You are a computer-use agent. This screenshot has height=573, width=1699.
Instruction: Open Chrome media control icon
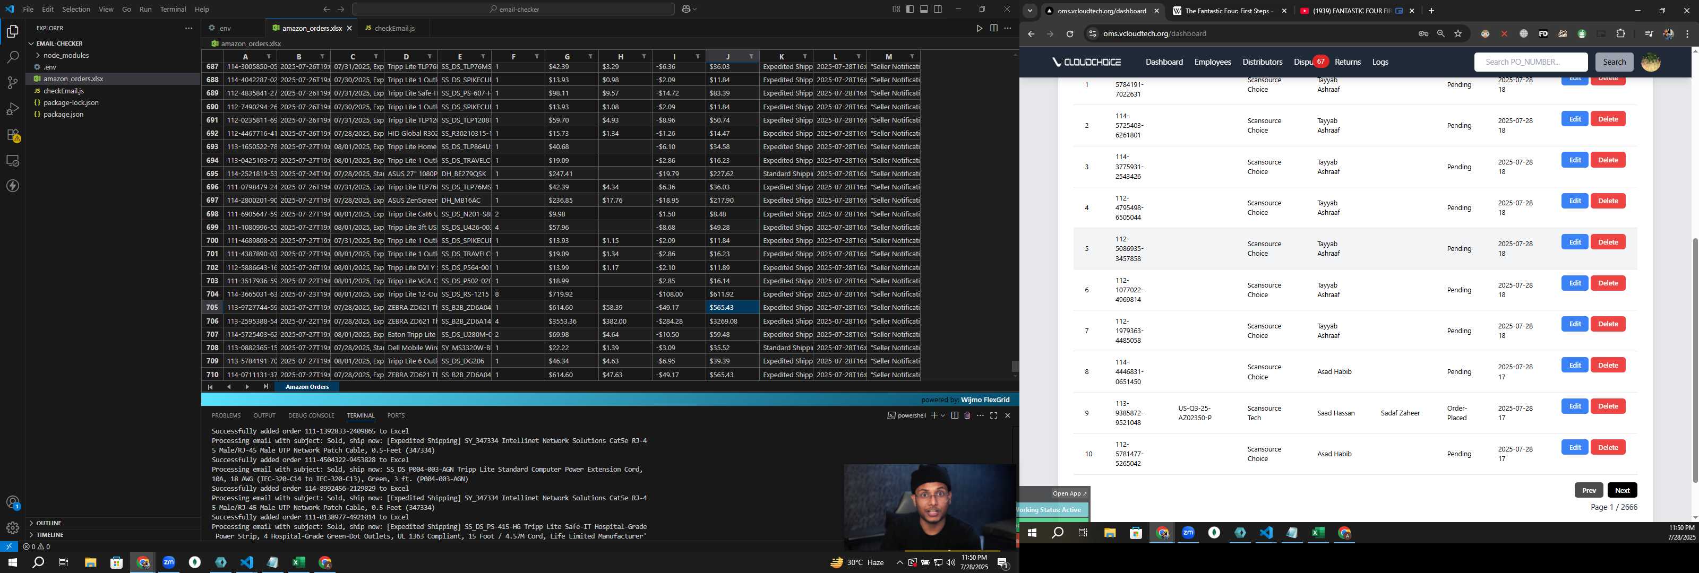coord(1648,33)
